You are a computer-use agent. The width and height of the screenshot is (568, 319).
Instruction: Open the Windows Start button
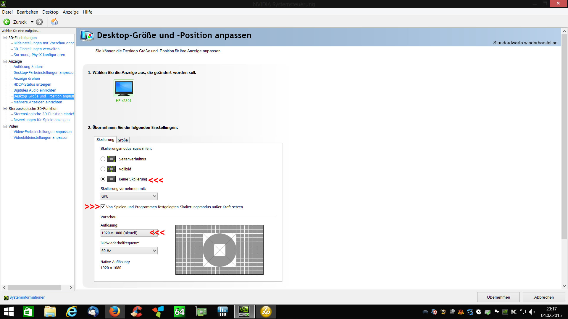(9, 312)
